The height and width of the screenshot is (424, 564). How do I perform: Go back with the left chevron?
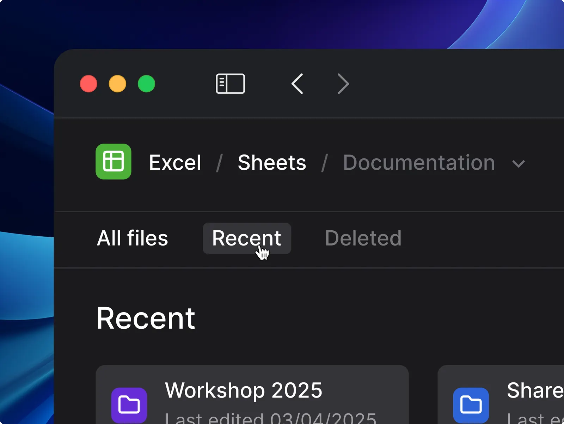[297, 84]
